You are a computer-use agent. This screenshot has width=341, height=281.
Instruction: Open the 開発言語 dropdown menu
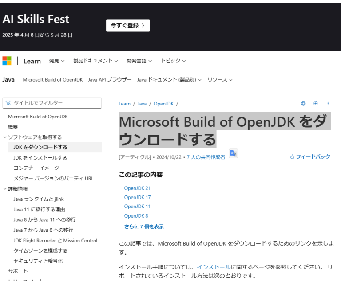click(139, 61)
